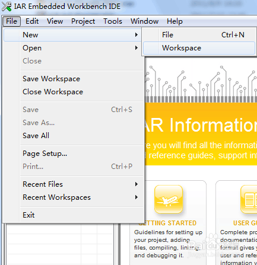Choose New Workspace from the submenu
Viewport: 257px width, 265px height.
(199, 48)
